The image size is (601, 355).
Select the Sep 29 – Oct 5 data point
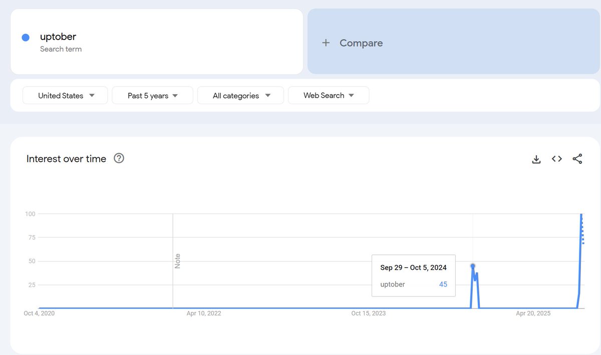[473, 266]
